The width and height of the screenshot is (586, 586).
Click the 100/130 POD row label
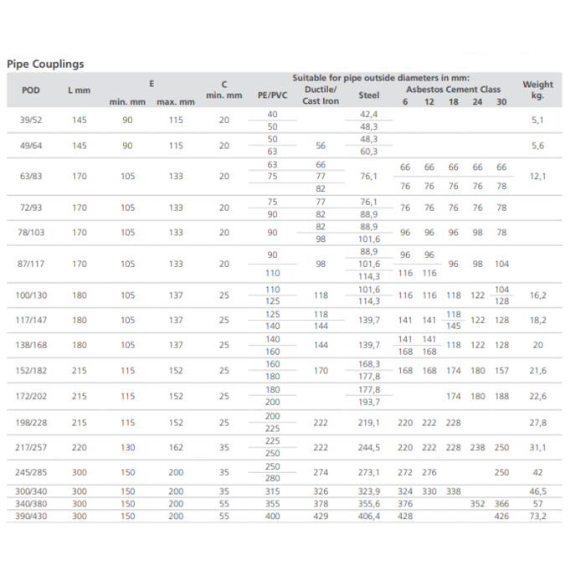30,296
